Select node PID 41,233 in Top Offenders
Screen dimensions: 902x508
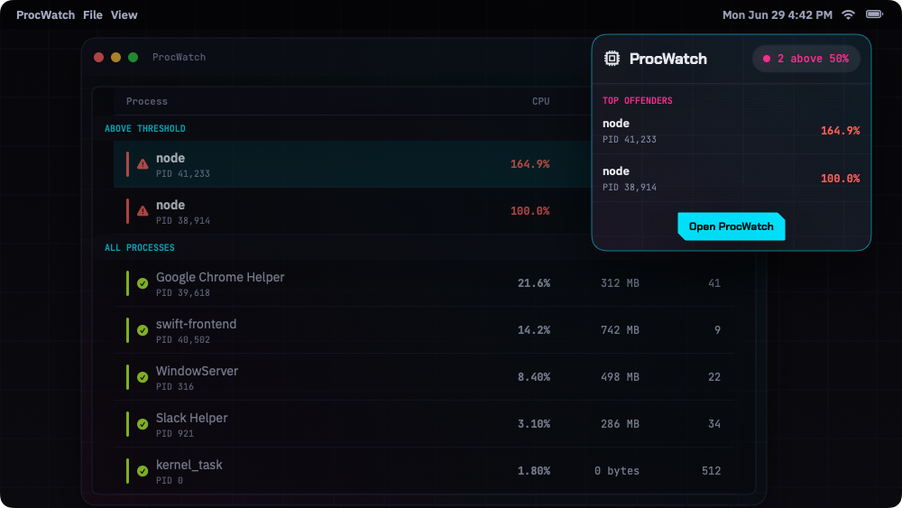coord(732,131)
